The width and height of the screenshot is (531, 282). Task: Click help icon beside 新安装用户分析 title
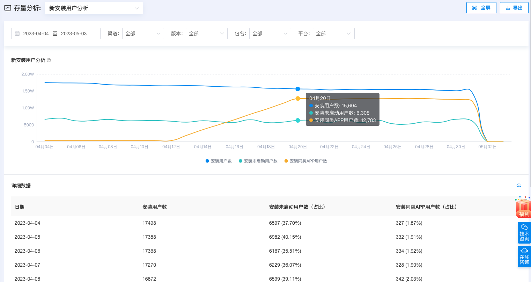(x=49, y=60)
